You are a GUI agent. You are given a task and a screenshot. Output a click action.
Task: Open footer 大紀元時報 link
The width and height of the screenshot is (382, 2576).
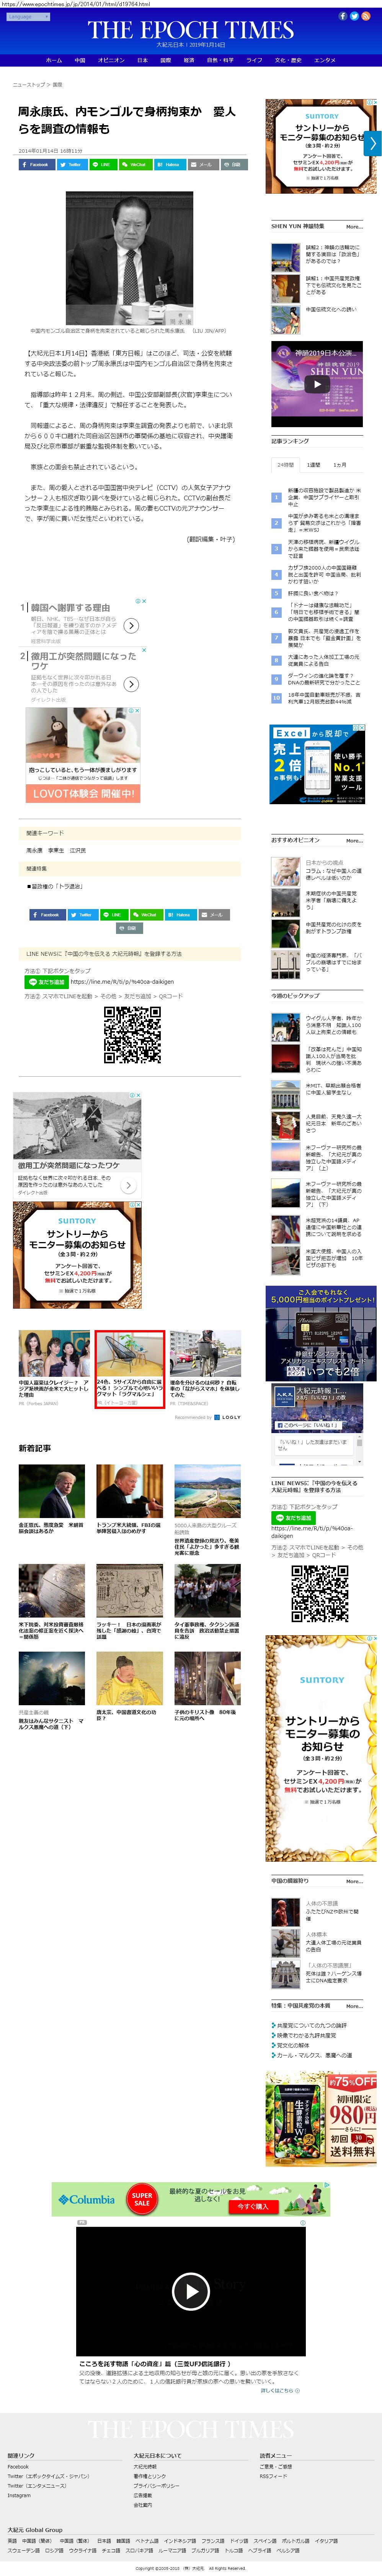tap(145, 2466)
